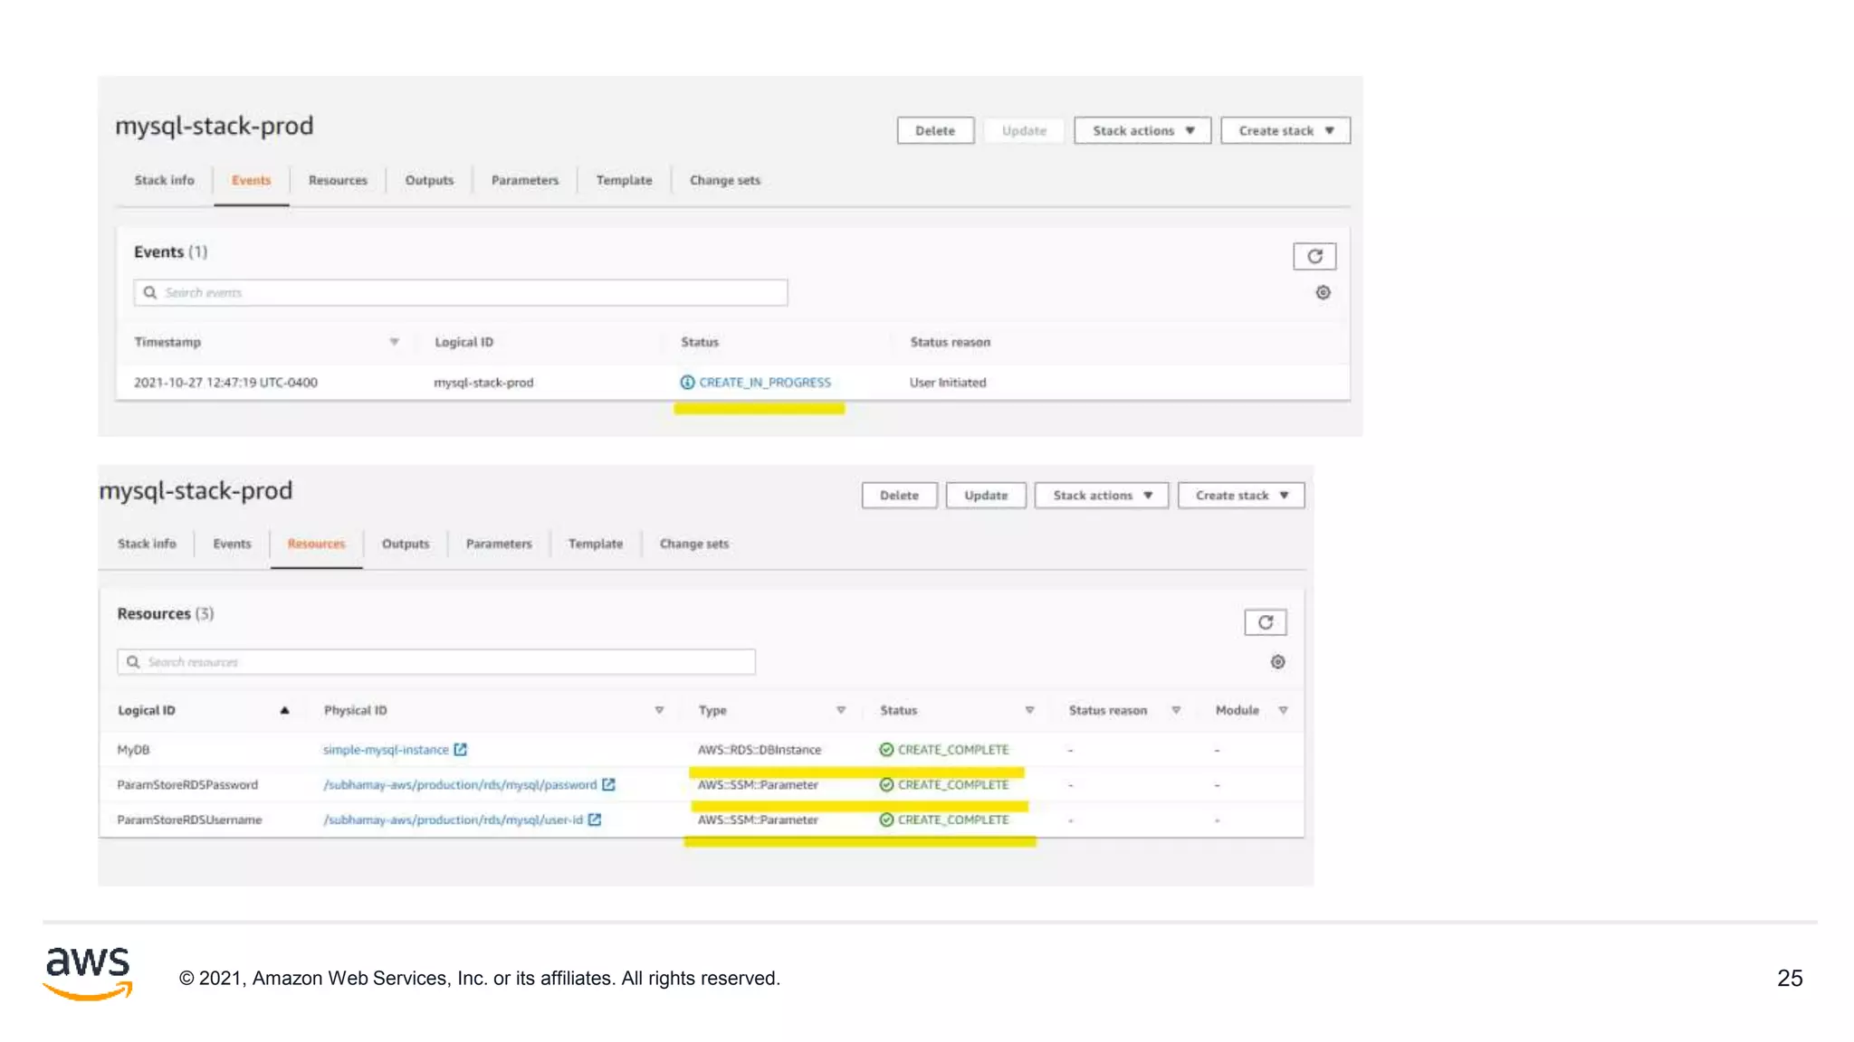Sort Logical ID column ascending arrow

coord(284,710)
